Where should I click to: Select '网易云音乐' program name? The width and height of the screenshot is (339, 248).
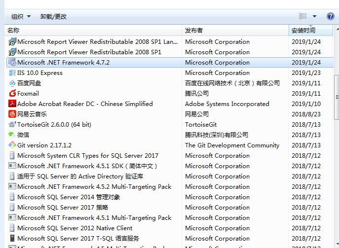[x=32, y=114]
